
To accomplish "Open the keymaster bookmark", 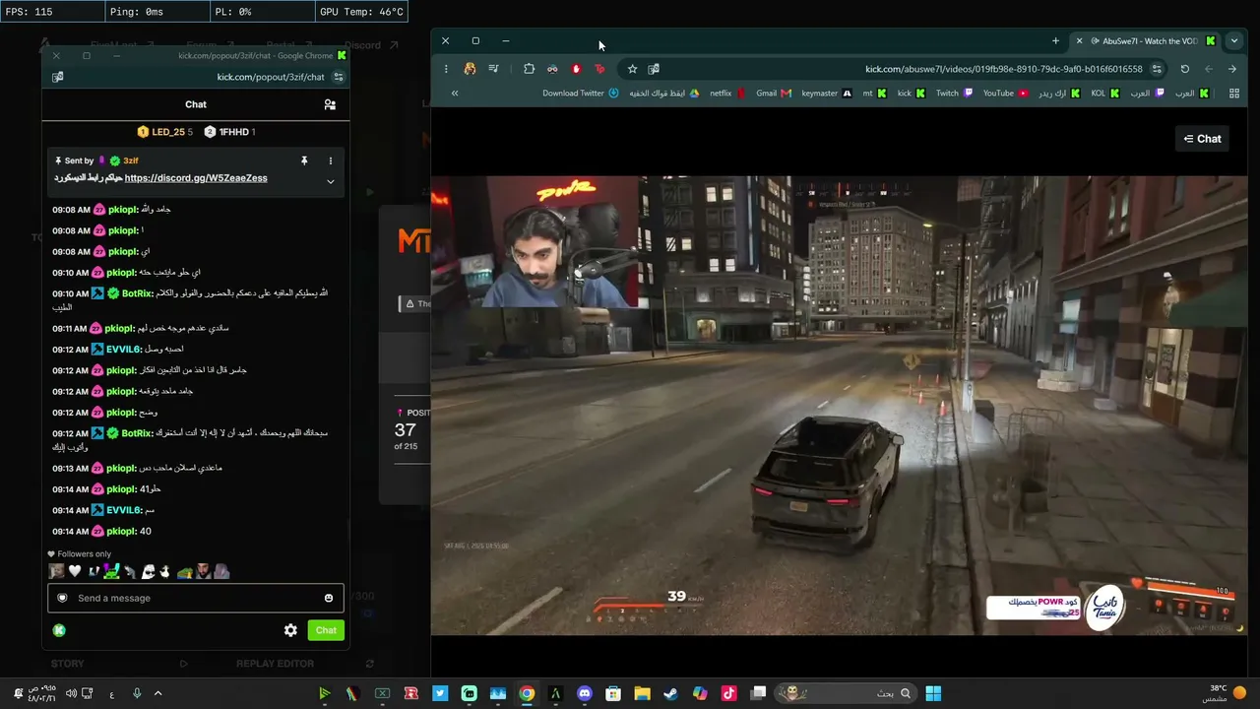I will click(x=827, y=94).
